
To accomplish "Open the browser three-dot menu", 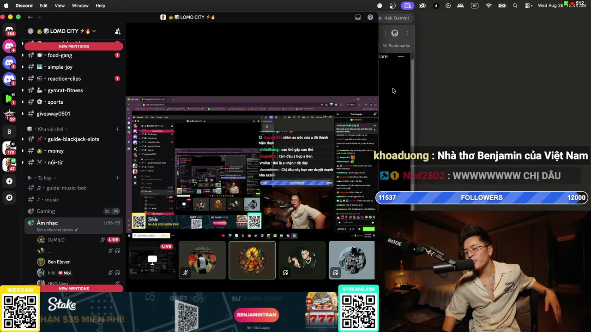I will pos(407,33).
